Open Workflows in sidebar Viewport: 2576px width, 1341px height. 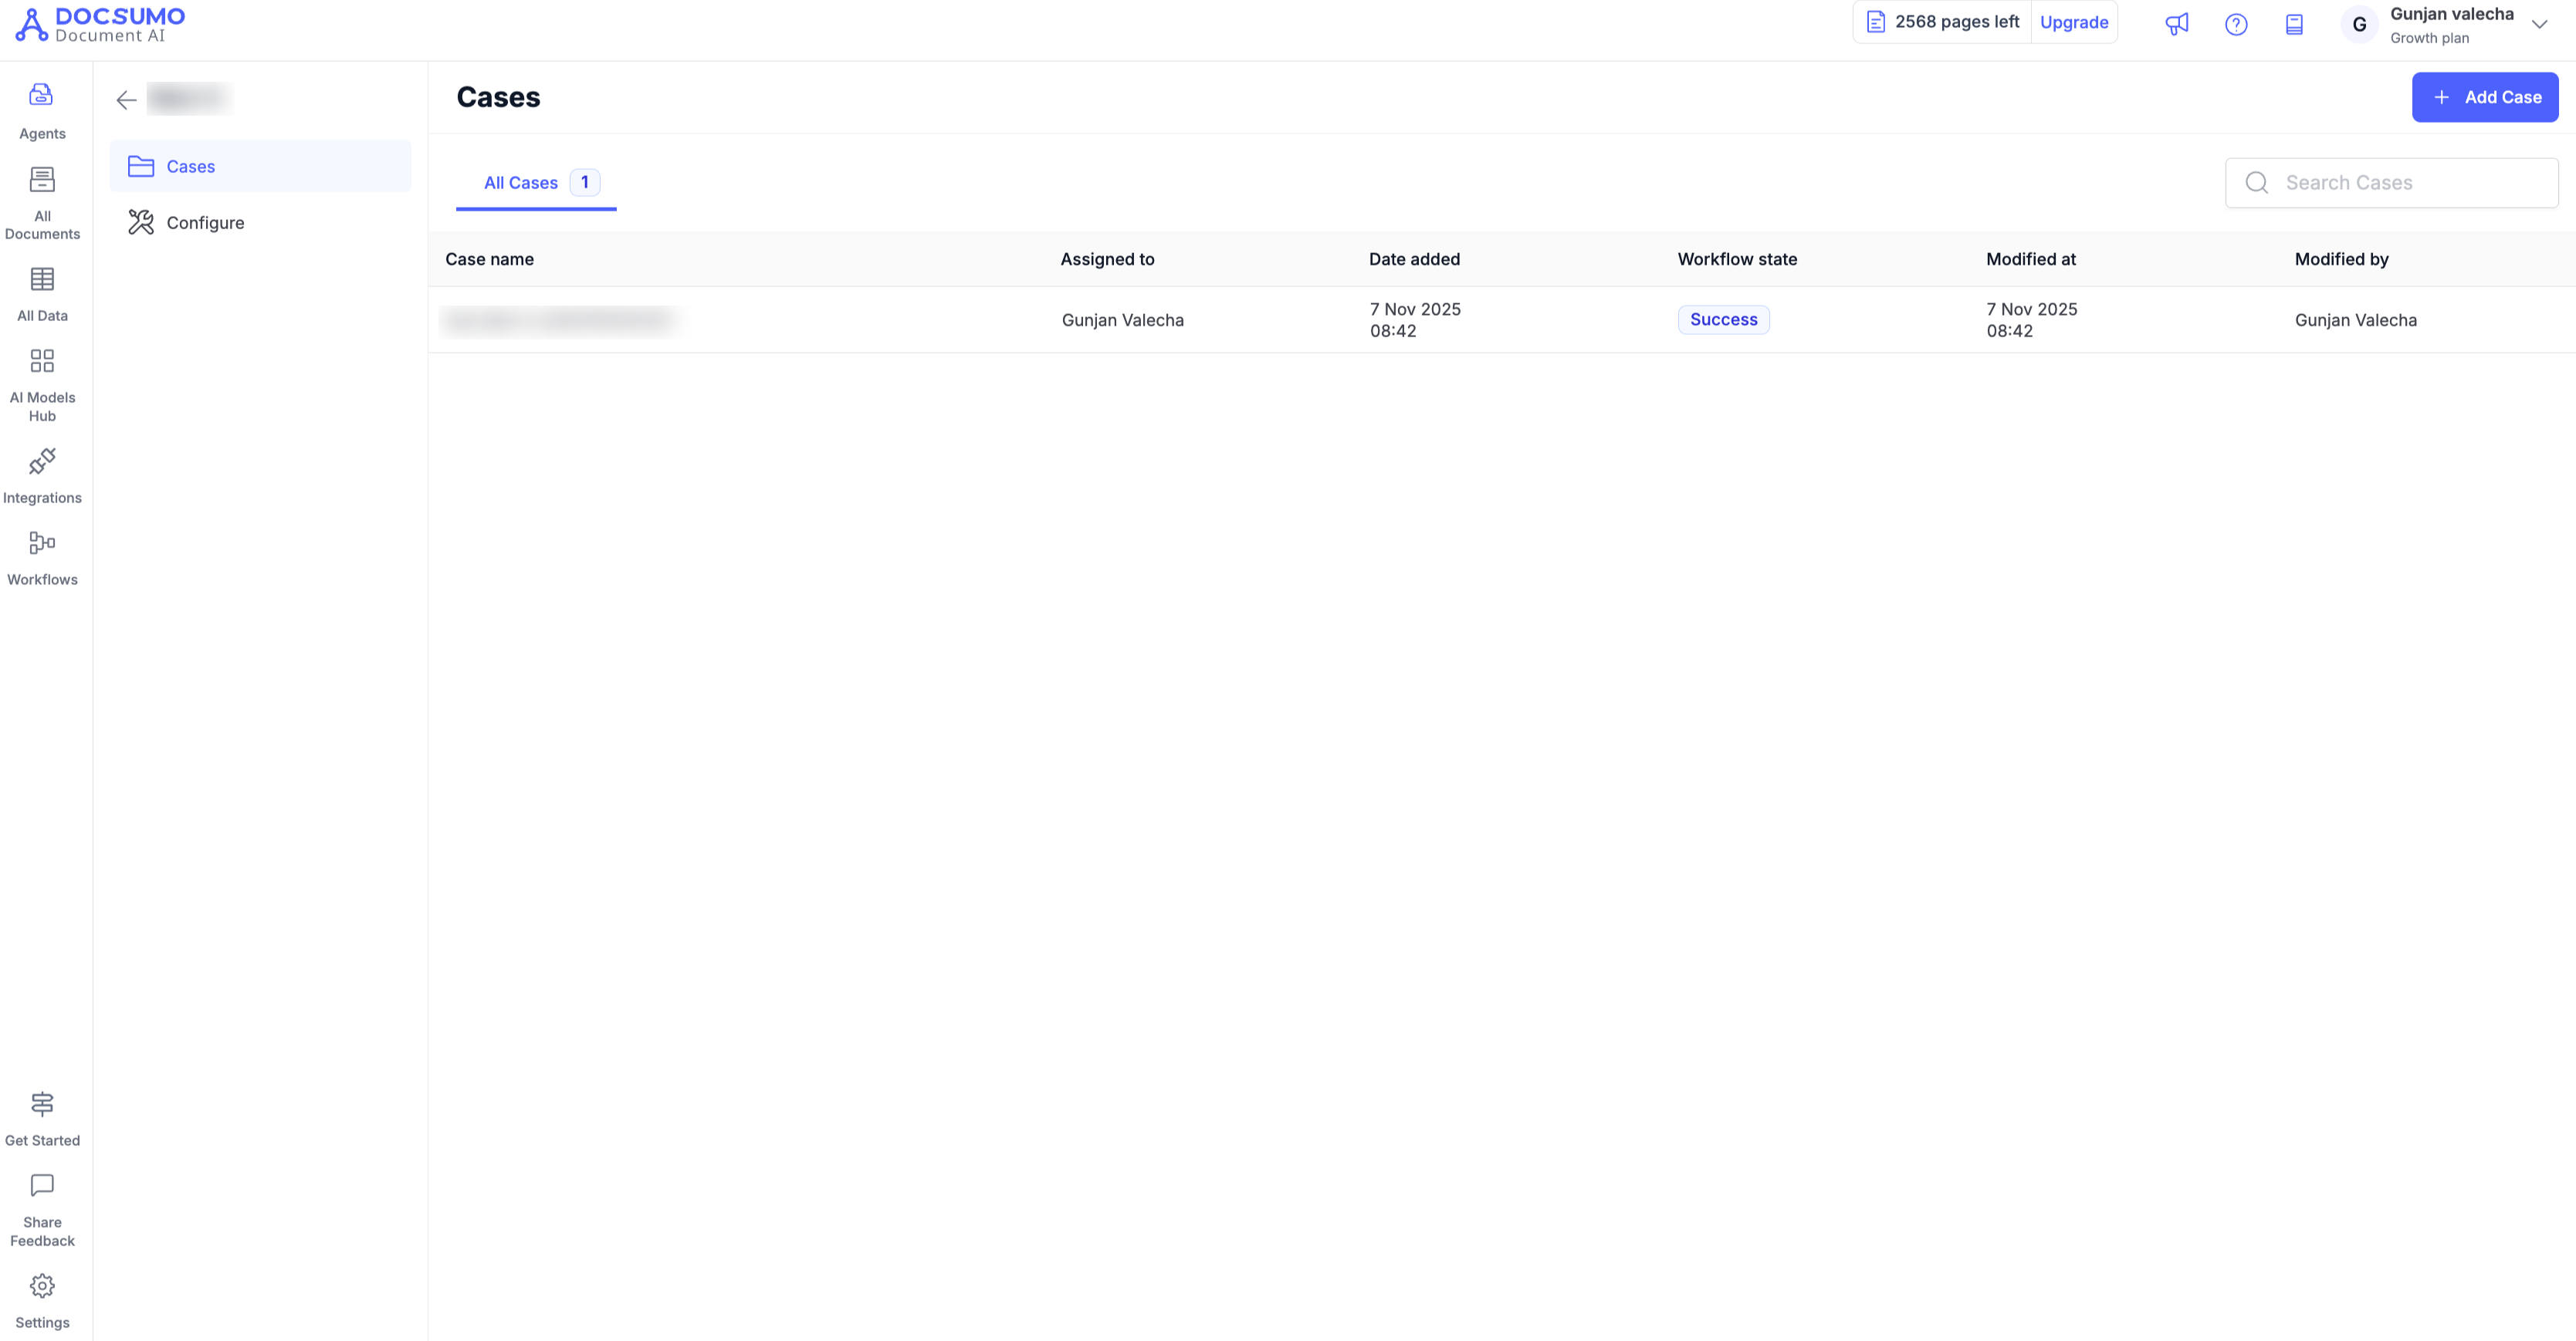pyautogui.click(x=42, y=556)
